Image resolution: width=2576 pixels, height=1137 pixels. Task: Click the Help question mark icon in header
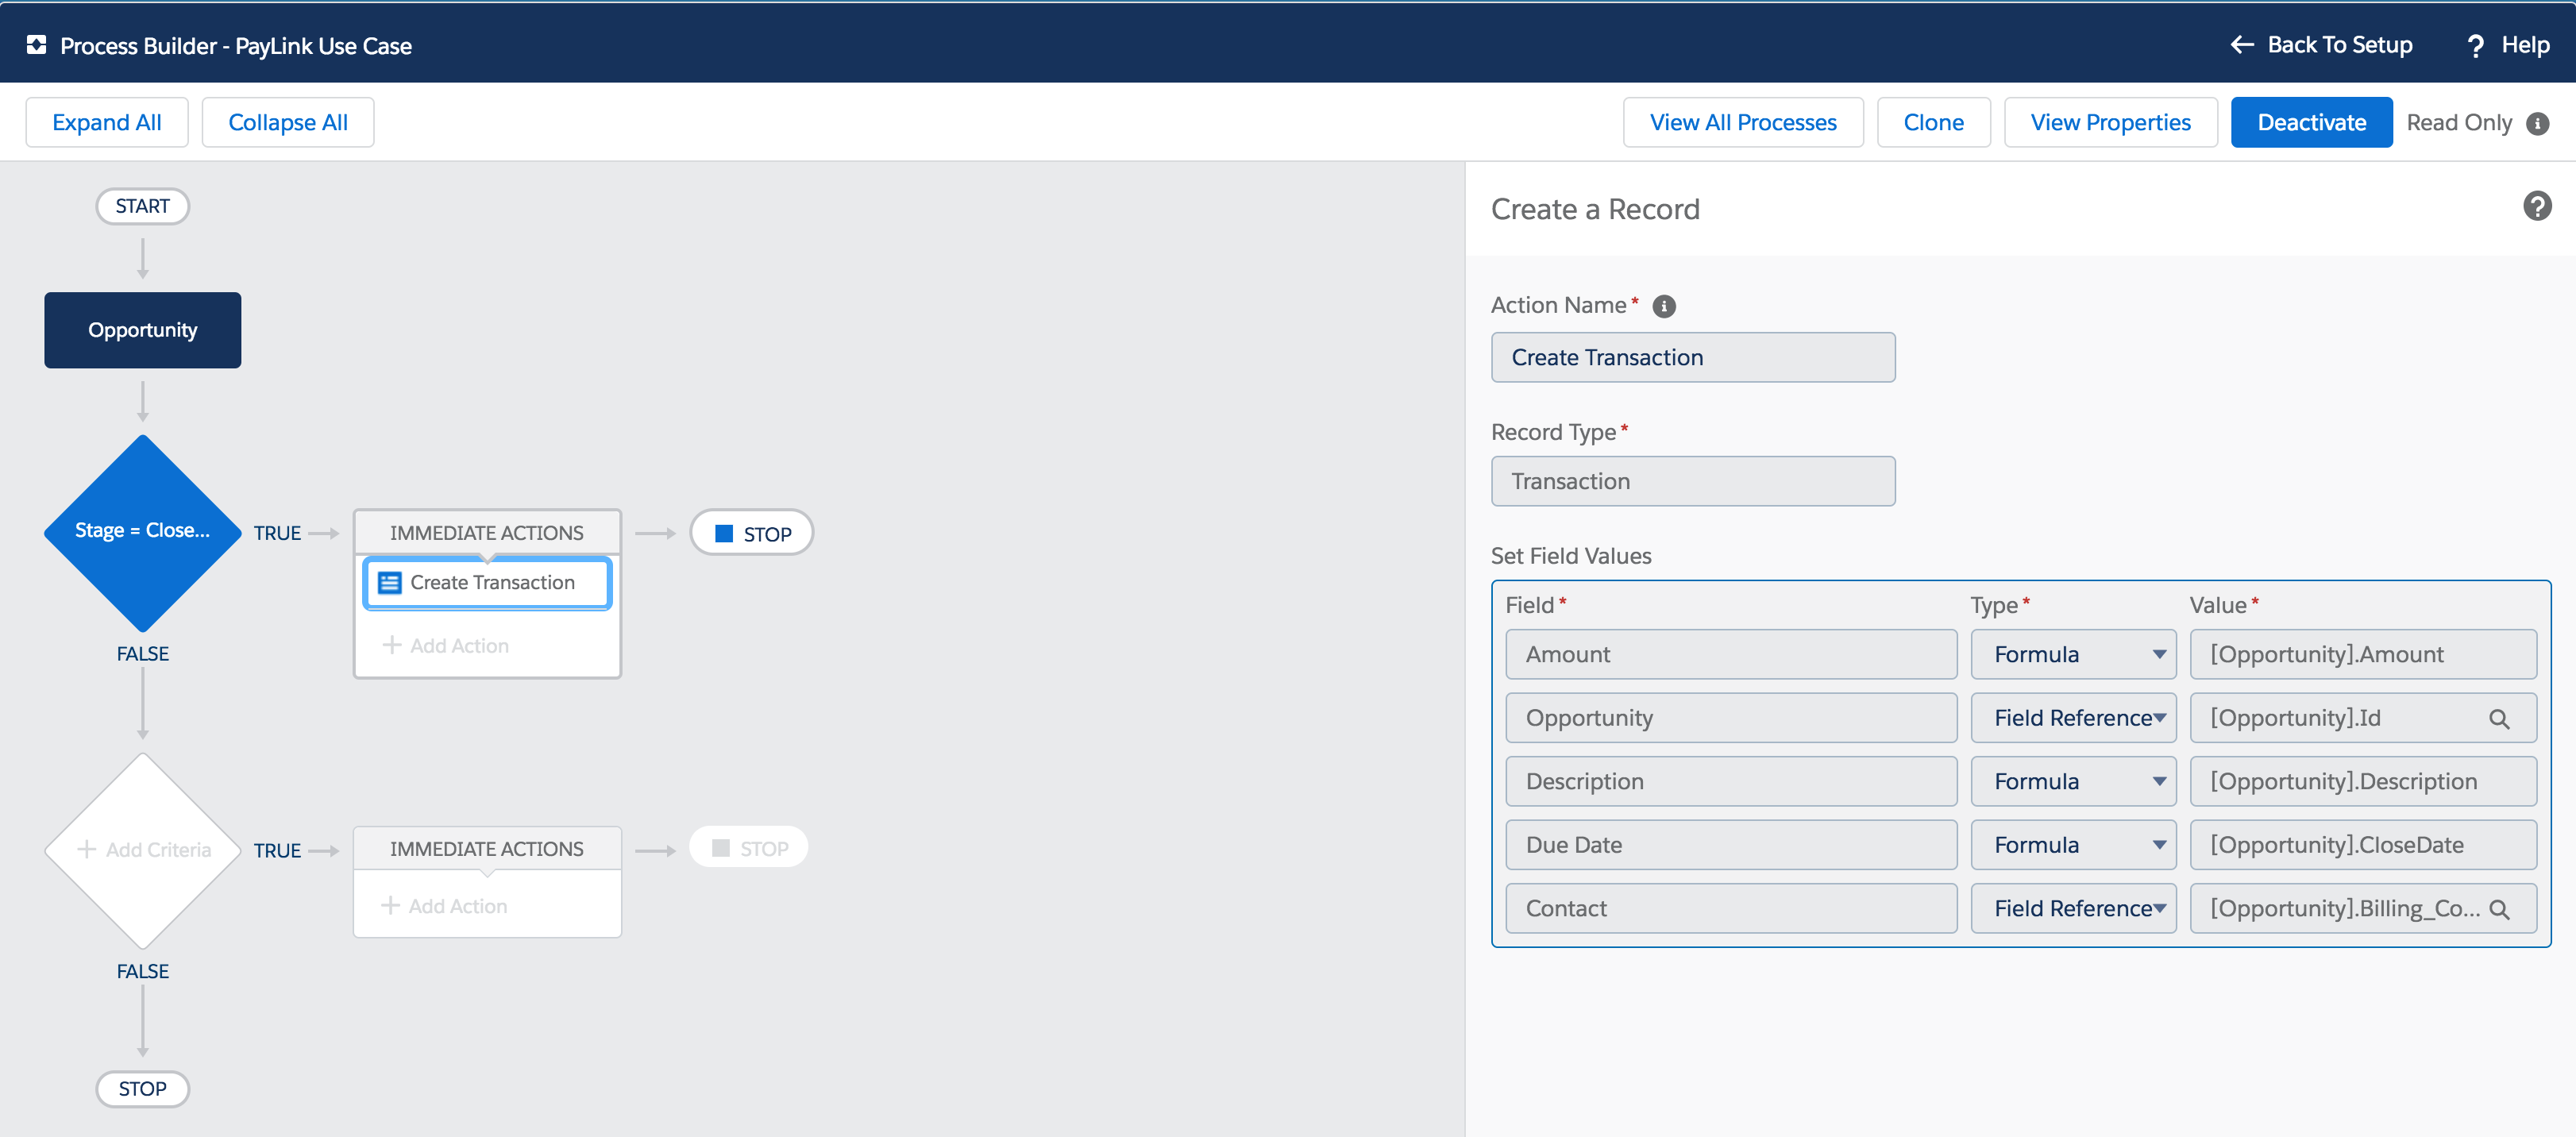tap(2475, 46)
